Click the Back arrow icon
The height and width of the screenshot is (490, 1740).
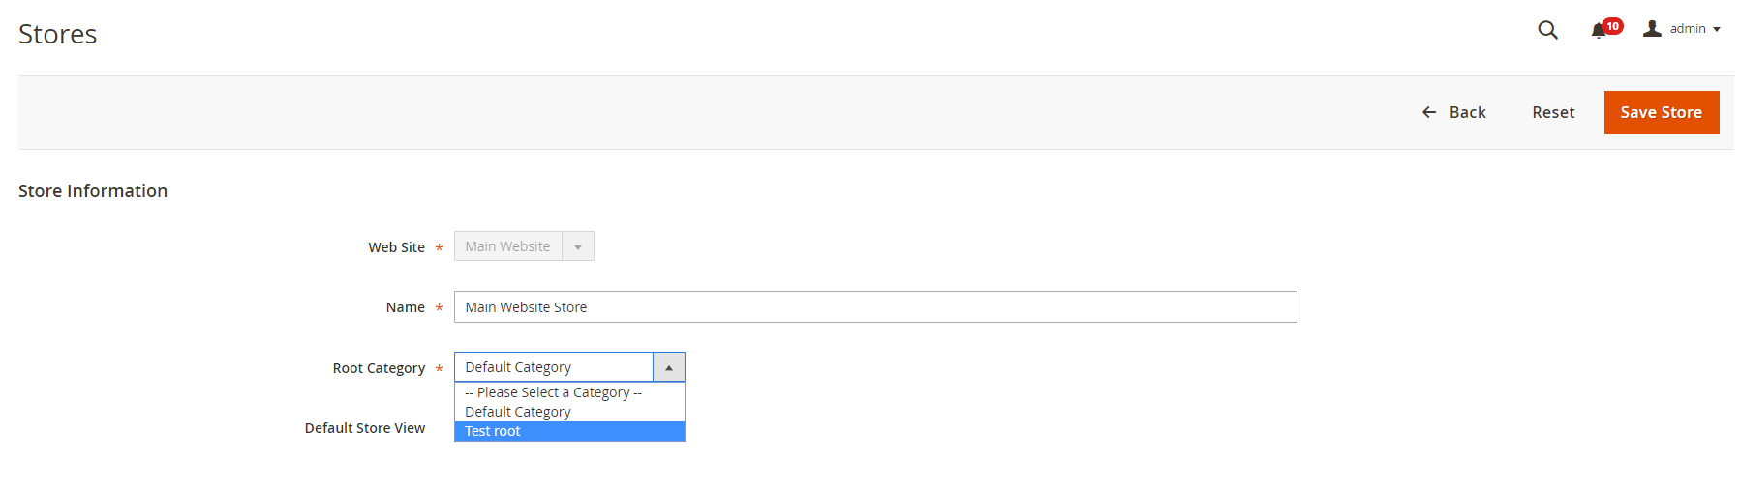(1428, 112)
